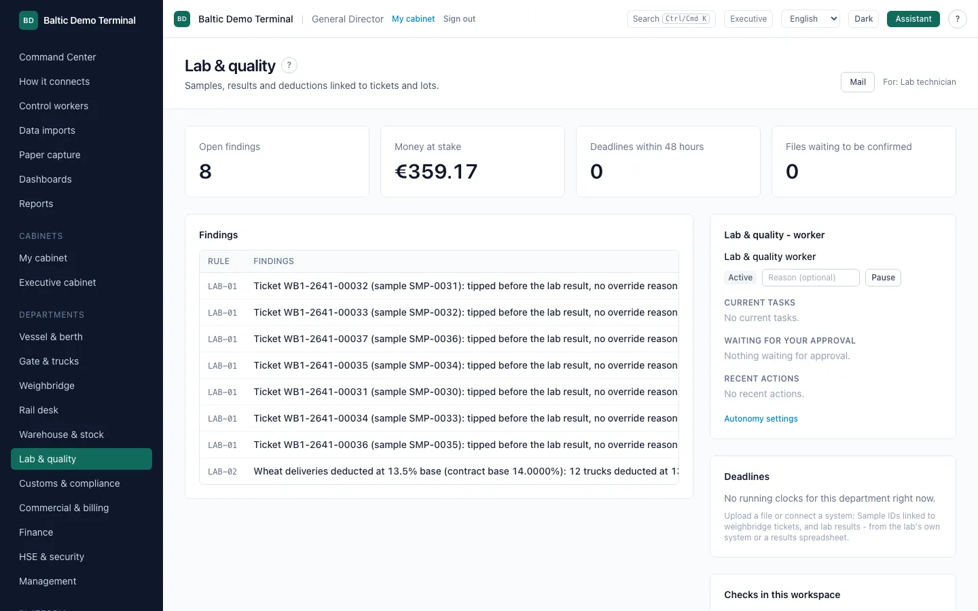The height and width of the screenshot is (611, 978).
Task: Click the Reason (optional) input field
Action: pyautogui.click(x=811, y=278)
